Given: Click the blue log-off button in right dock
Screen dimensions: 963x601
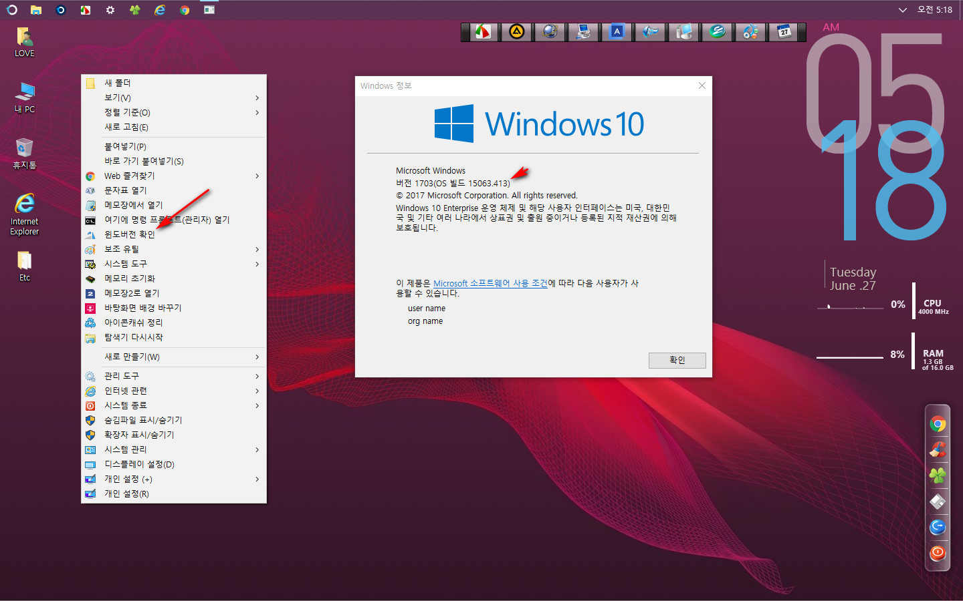Looking at the screenshot, I should [938, 527].
